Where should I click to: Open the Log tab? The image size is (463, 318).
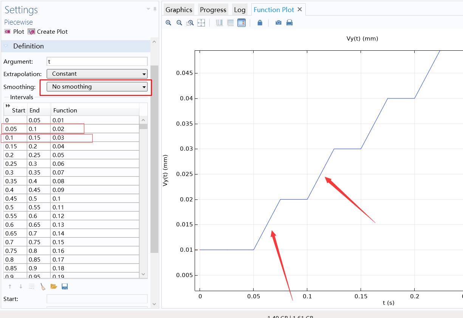click(240, 10)
